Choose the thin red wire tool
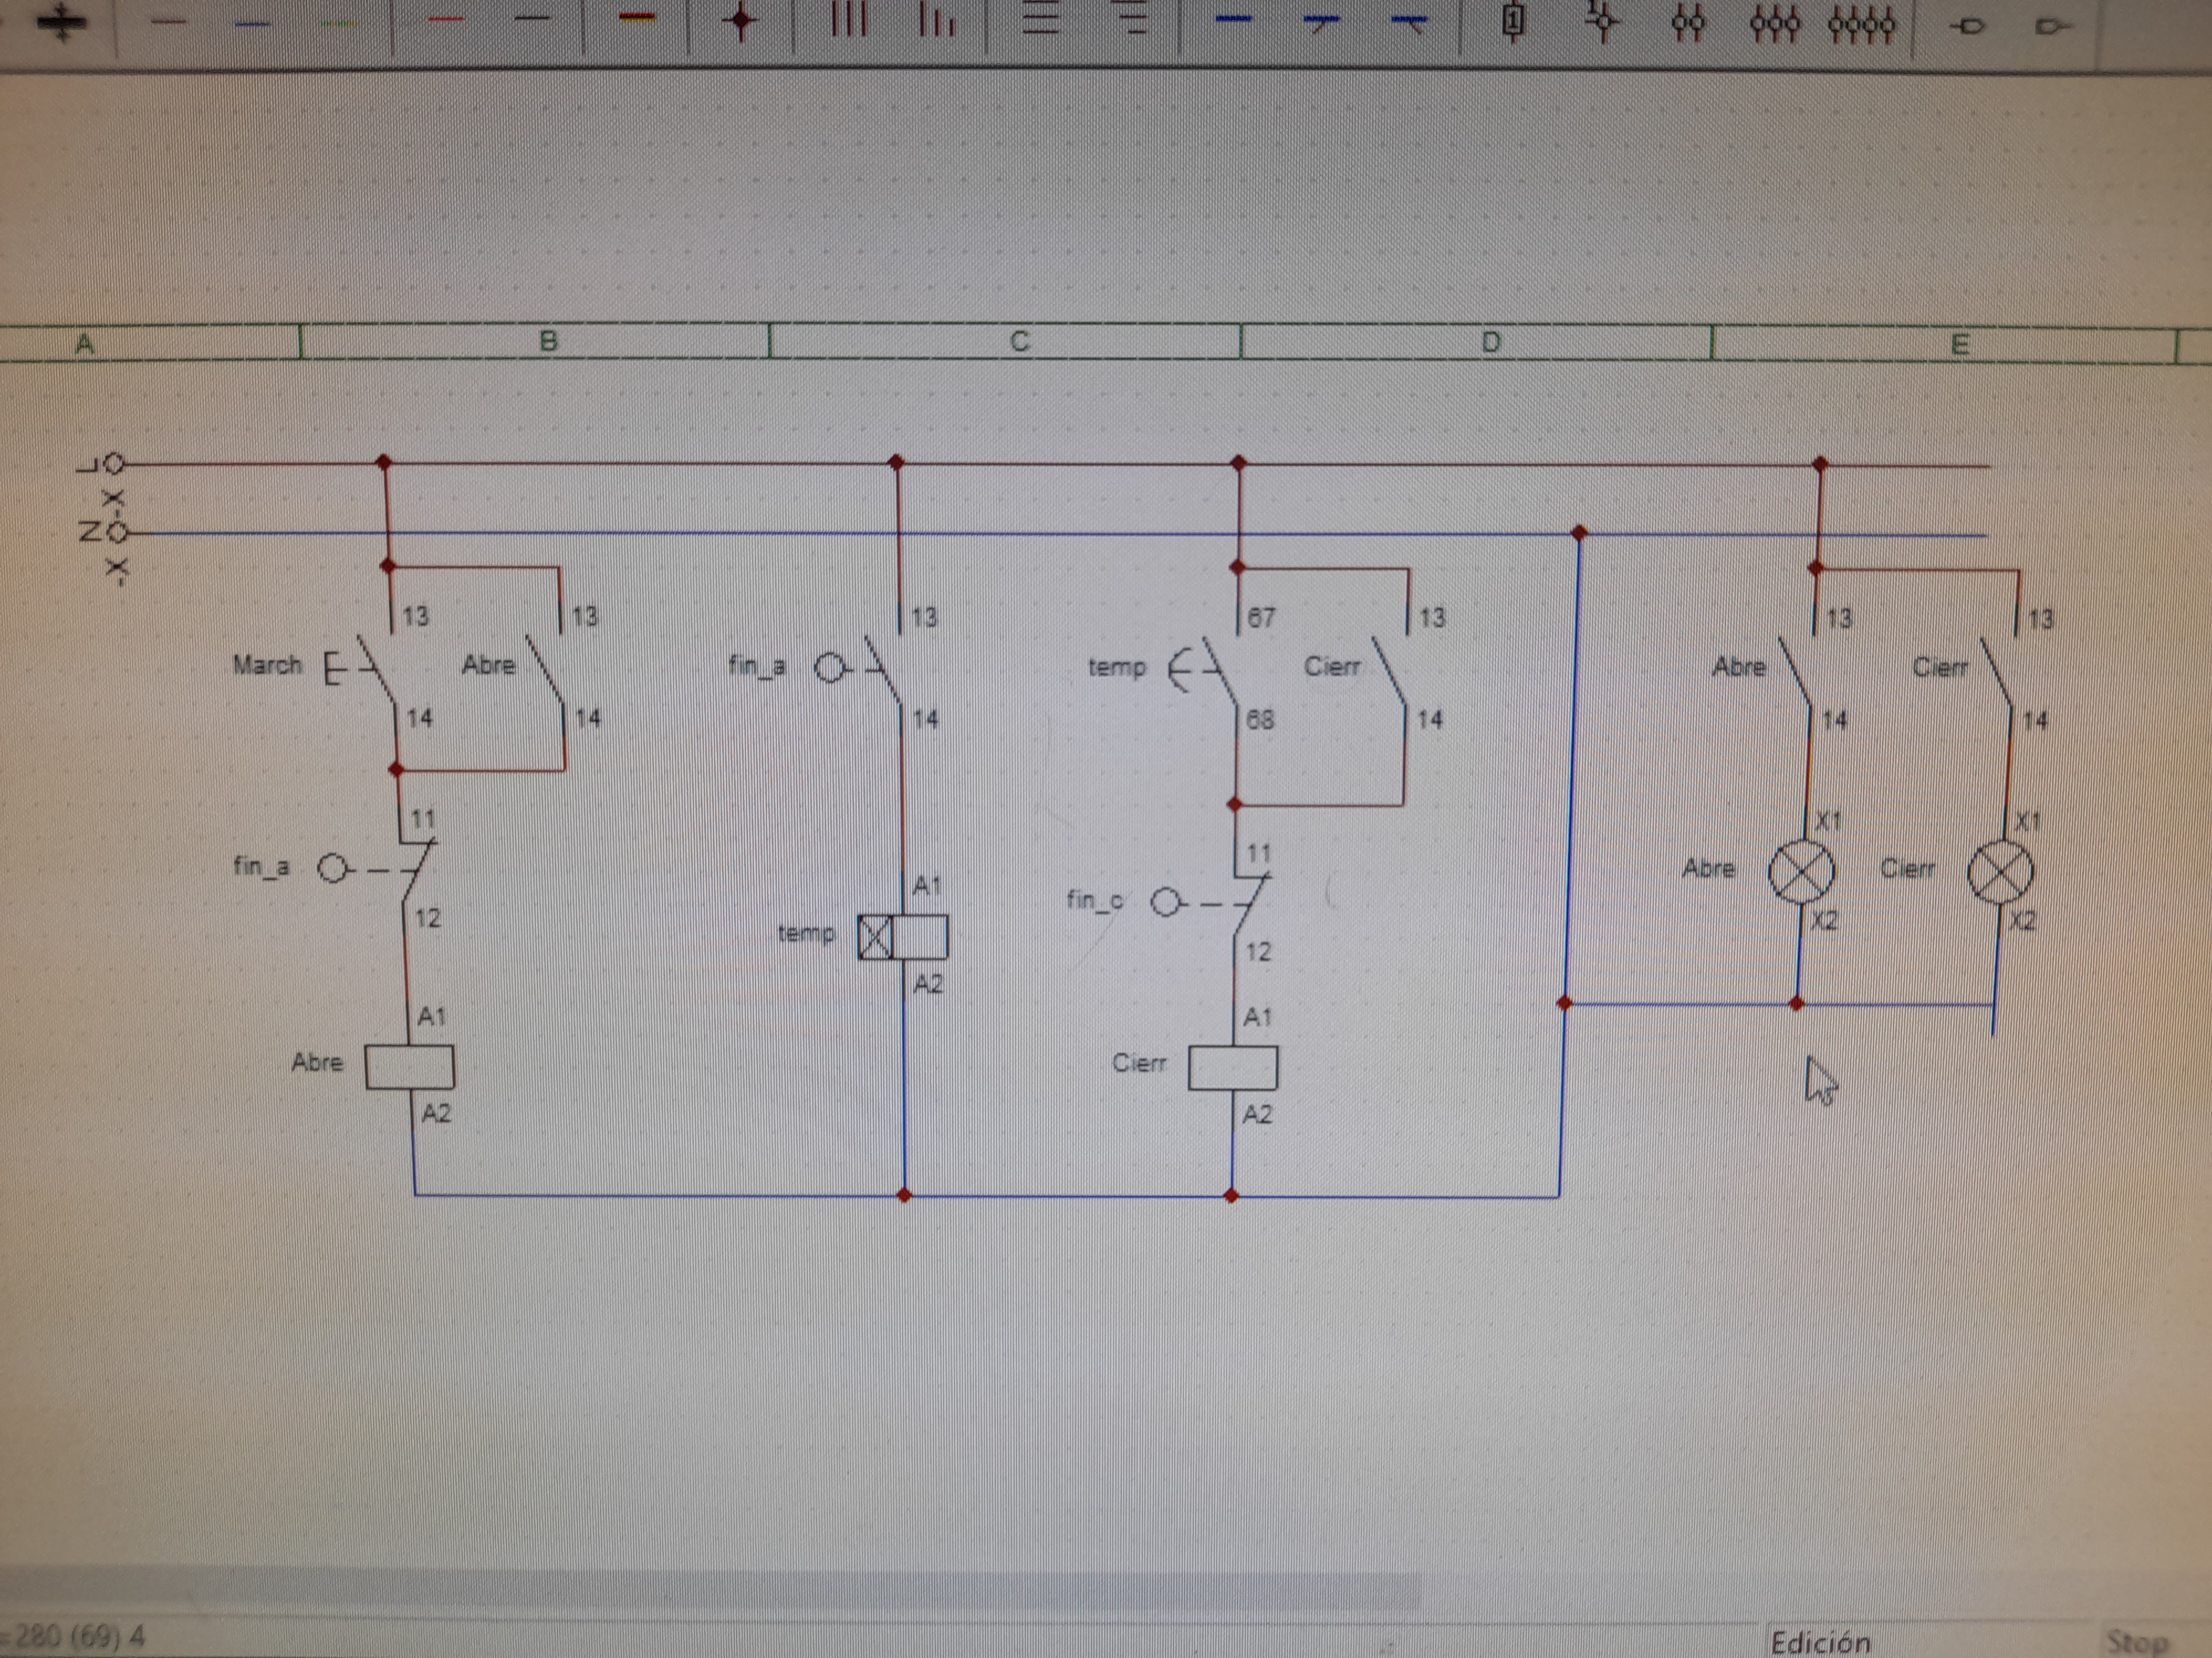Viewport: 2212px width, 1658px height. coord(446,19)
